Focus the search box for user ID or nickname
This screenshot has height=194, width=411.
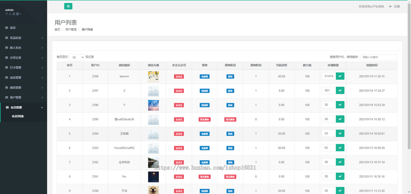pyautogui.click(x=378, y=57)
